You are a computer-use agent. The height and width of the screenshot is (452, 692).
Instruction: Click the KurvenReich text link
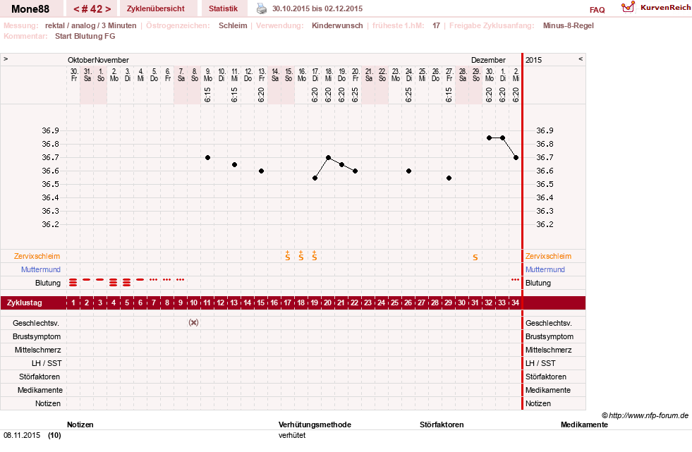tap(665, 8)
